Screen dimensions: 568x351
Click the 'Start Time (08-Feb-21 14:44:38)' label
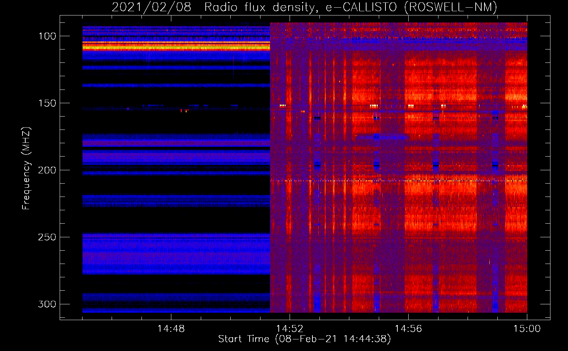[x=304, y=339]
